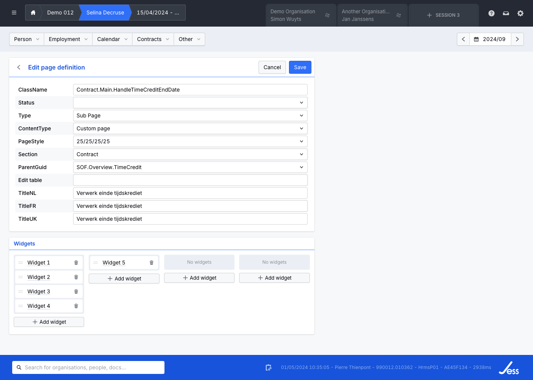Open the settings gear icon
The image size is (533, 380).
click(520, 13)
